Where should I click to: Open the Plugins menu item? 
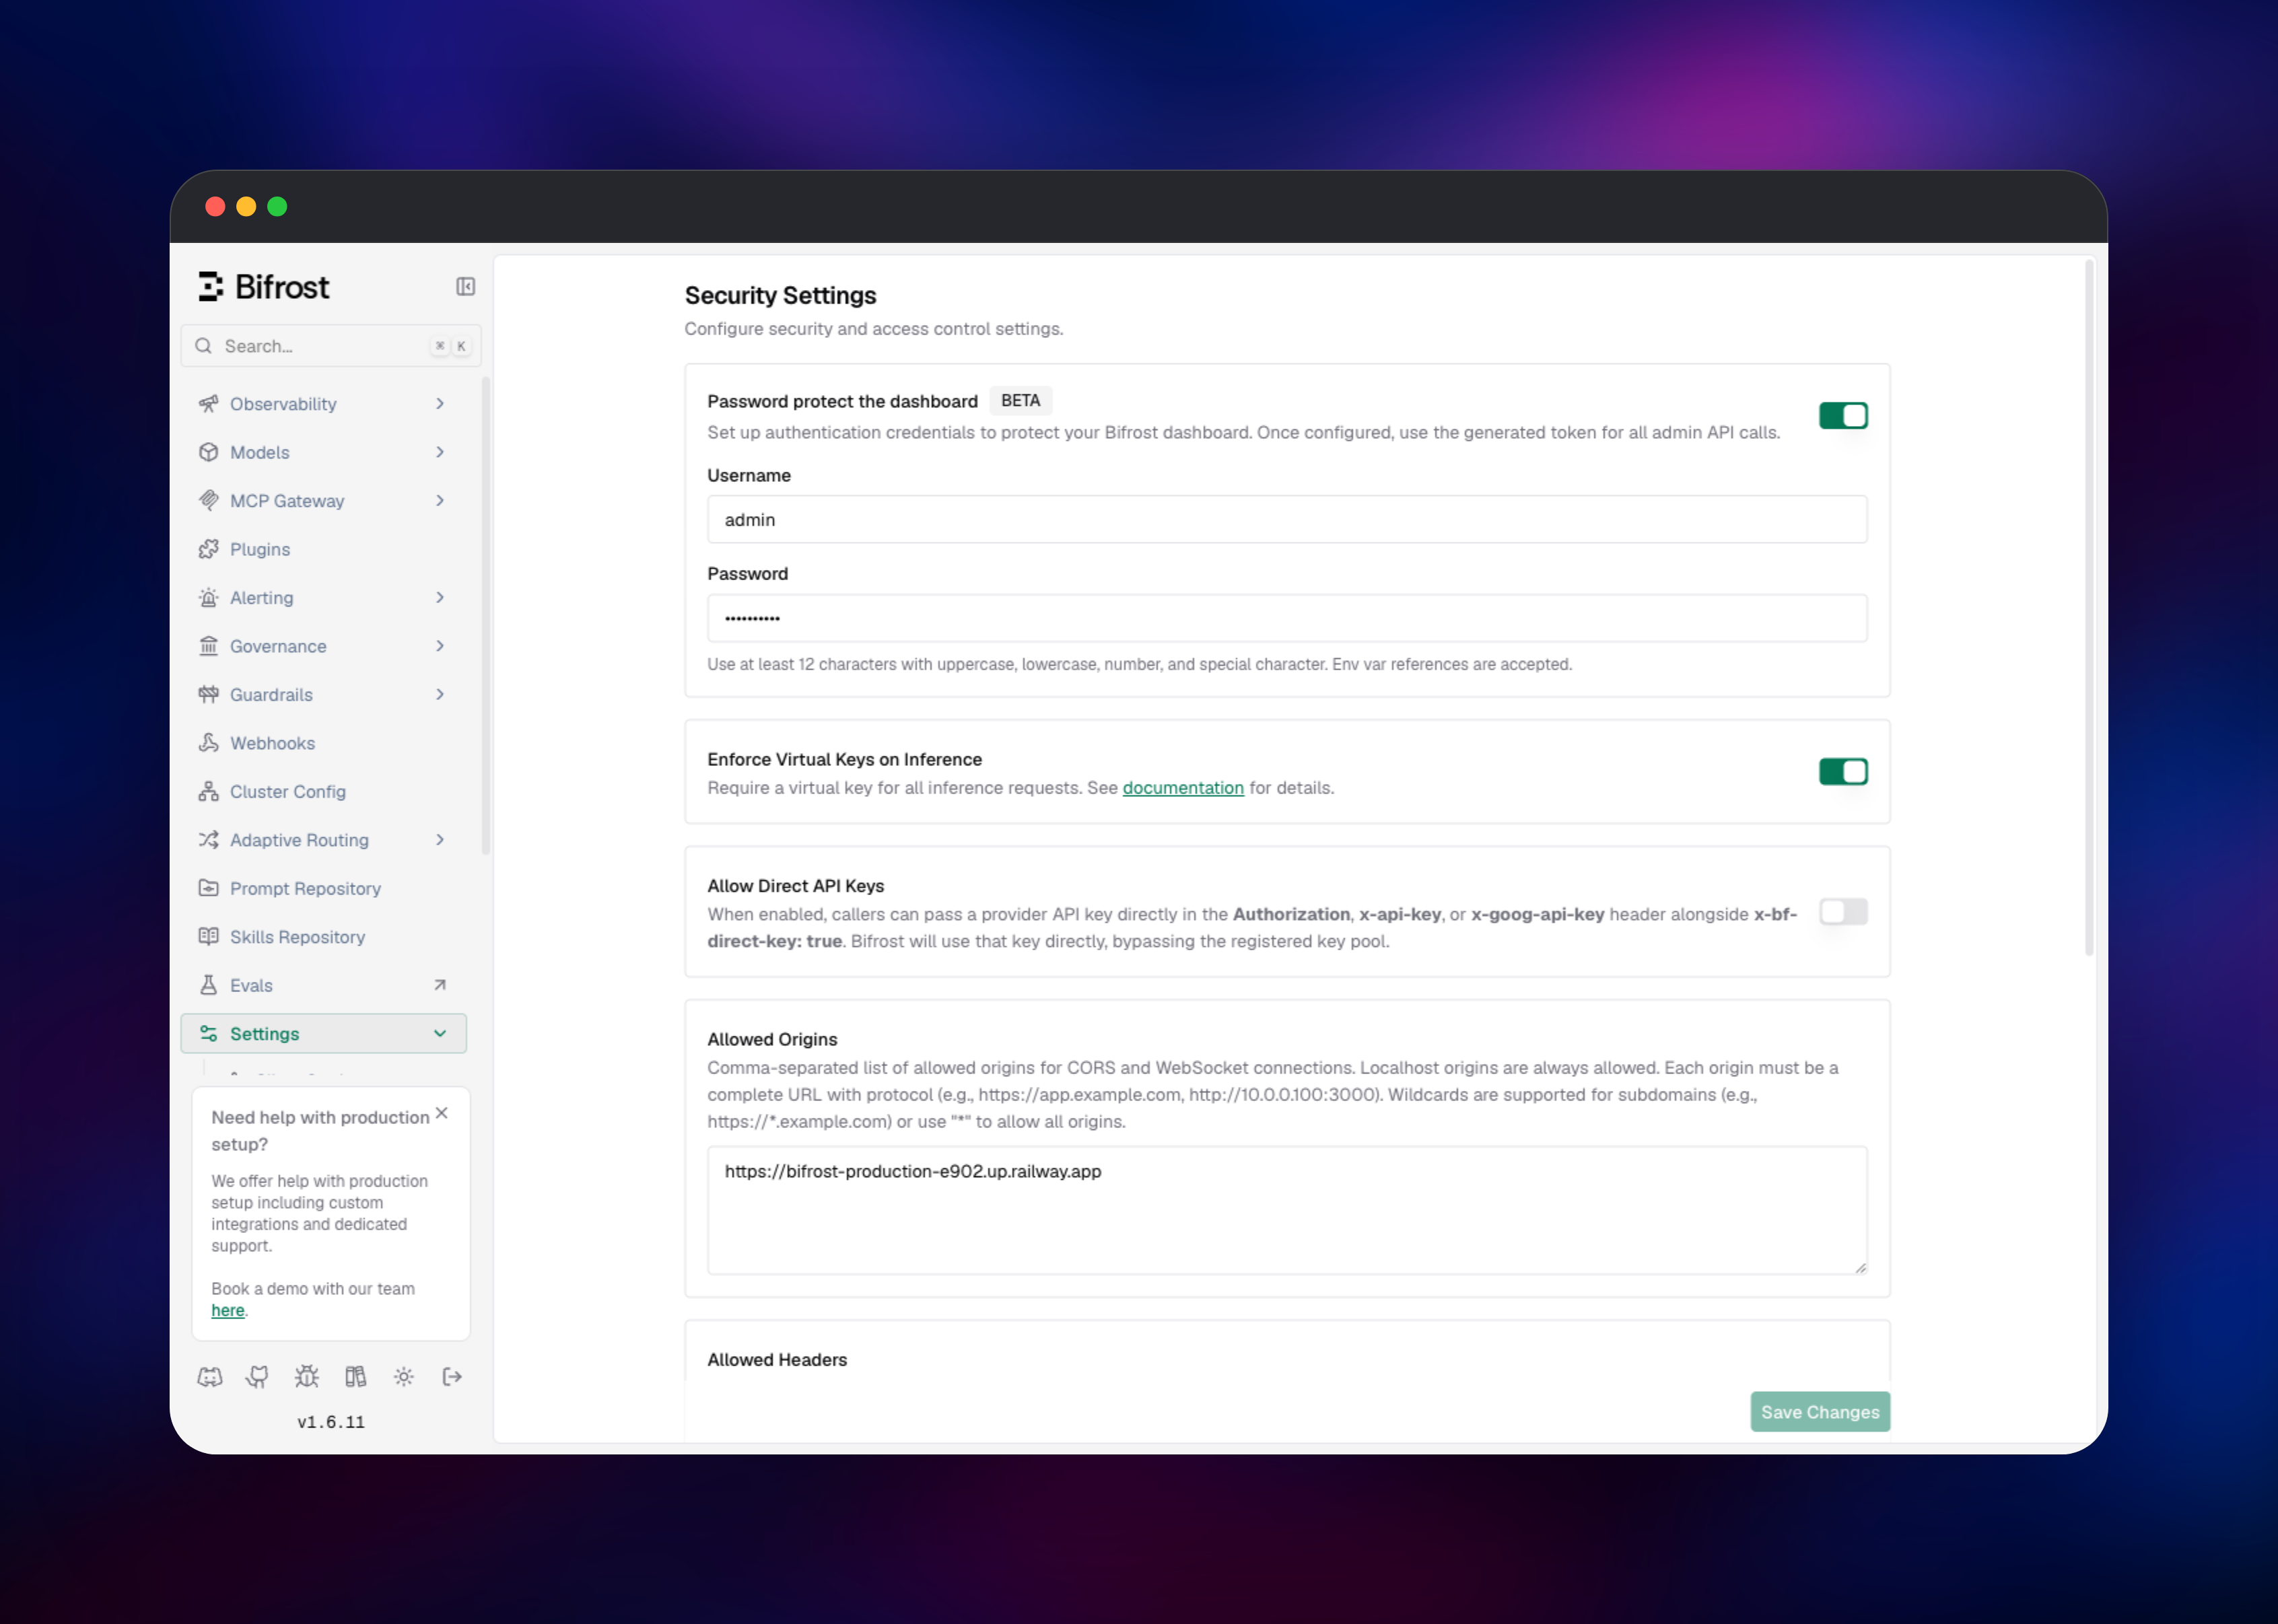323,549
